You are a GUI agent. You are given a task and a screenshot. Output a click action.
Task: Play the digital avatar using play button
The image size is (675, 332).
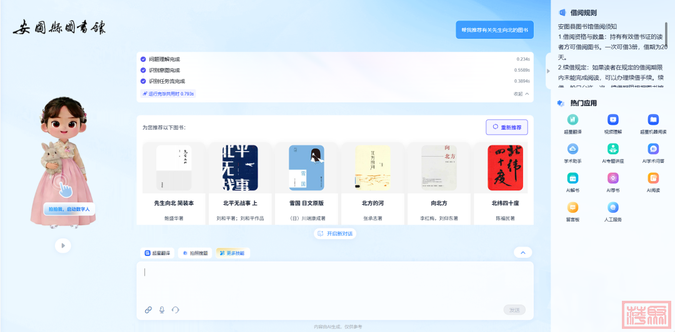[62, 246]
